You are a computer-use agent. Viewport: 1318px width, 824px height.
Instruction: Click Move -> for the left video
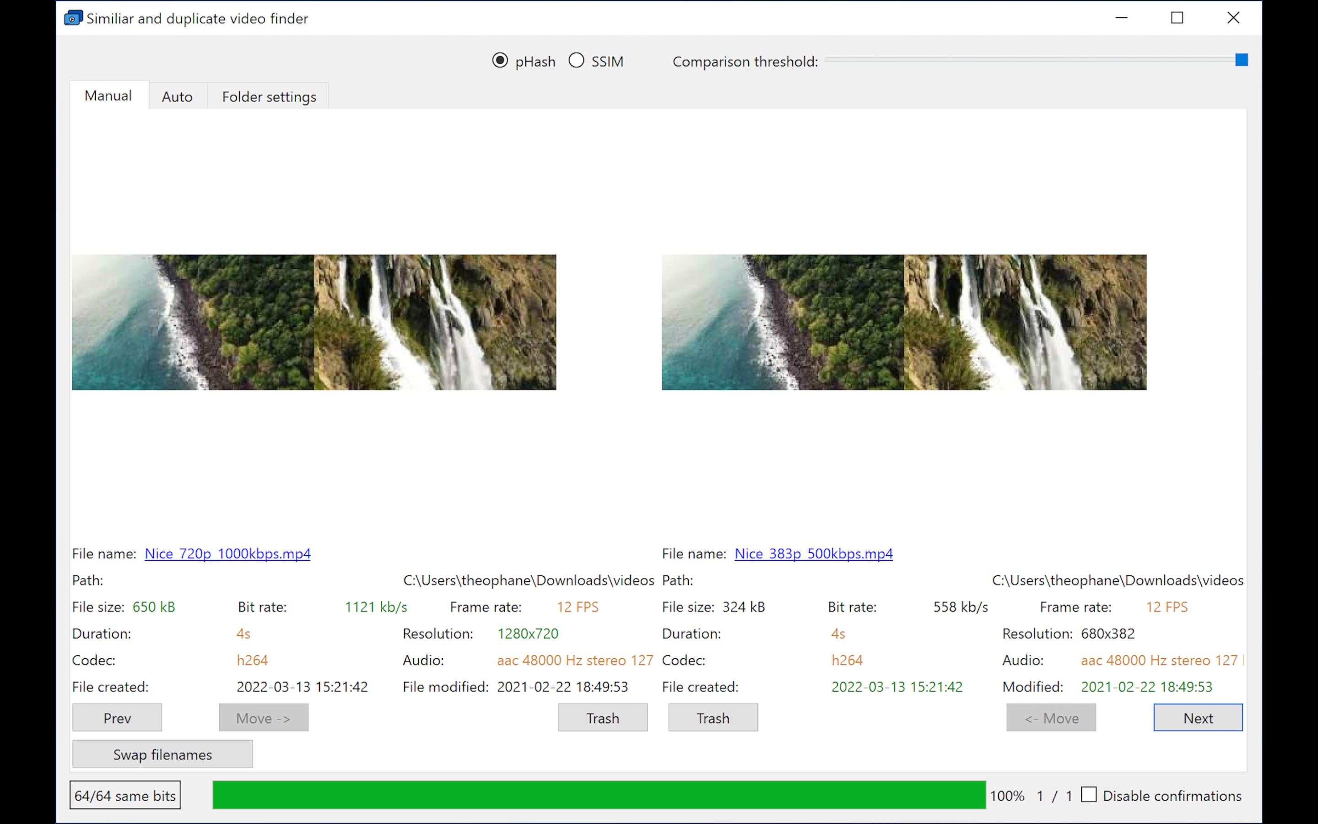click(x=264, y=718)
